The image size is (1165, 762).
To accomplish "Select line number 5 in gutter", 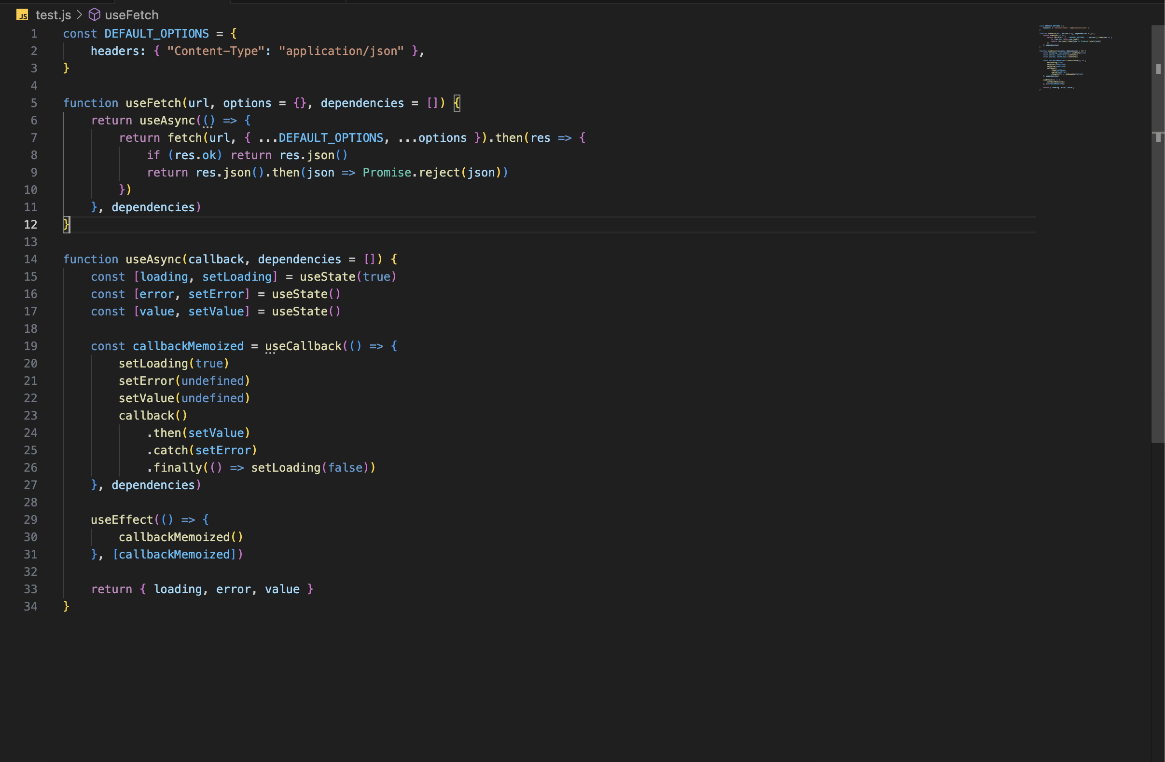I will point(34,103).
